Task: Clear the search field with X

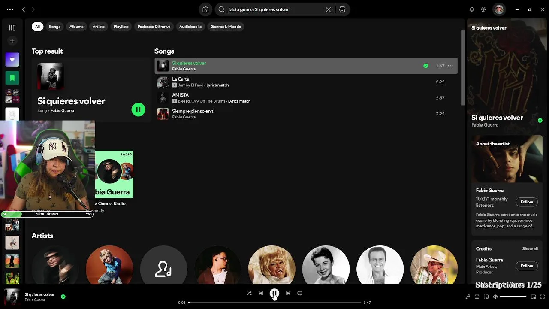Action: tap(328, 9)
